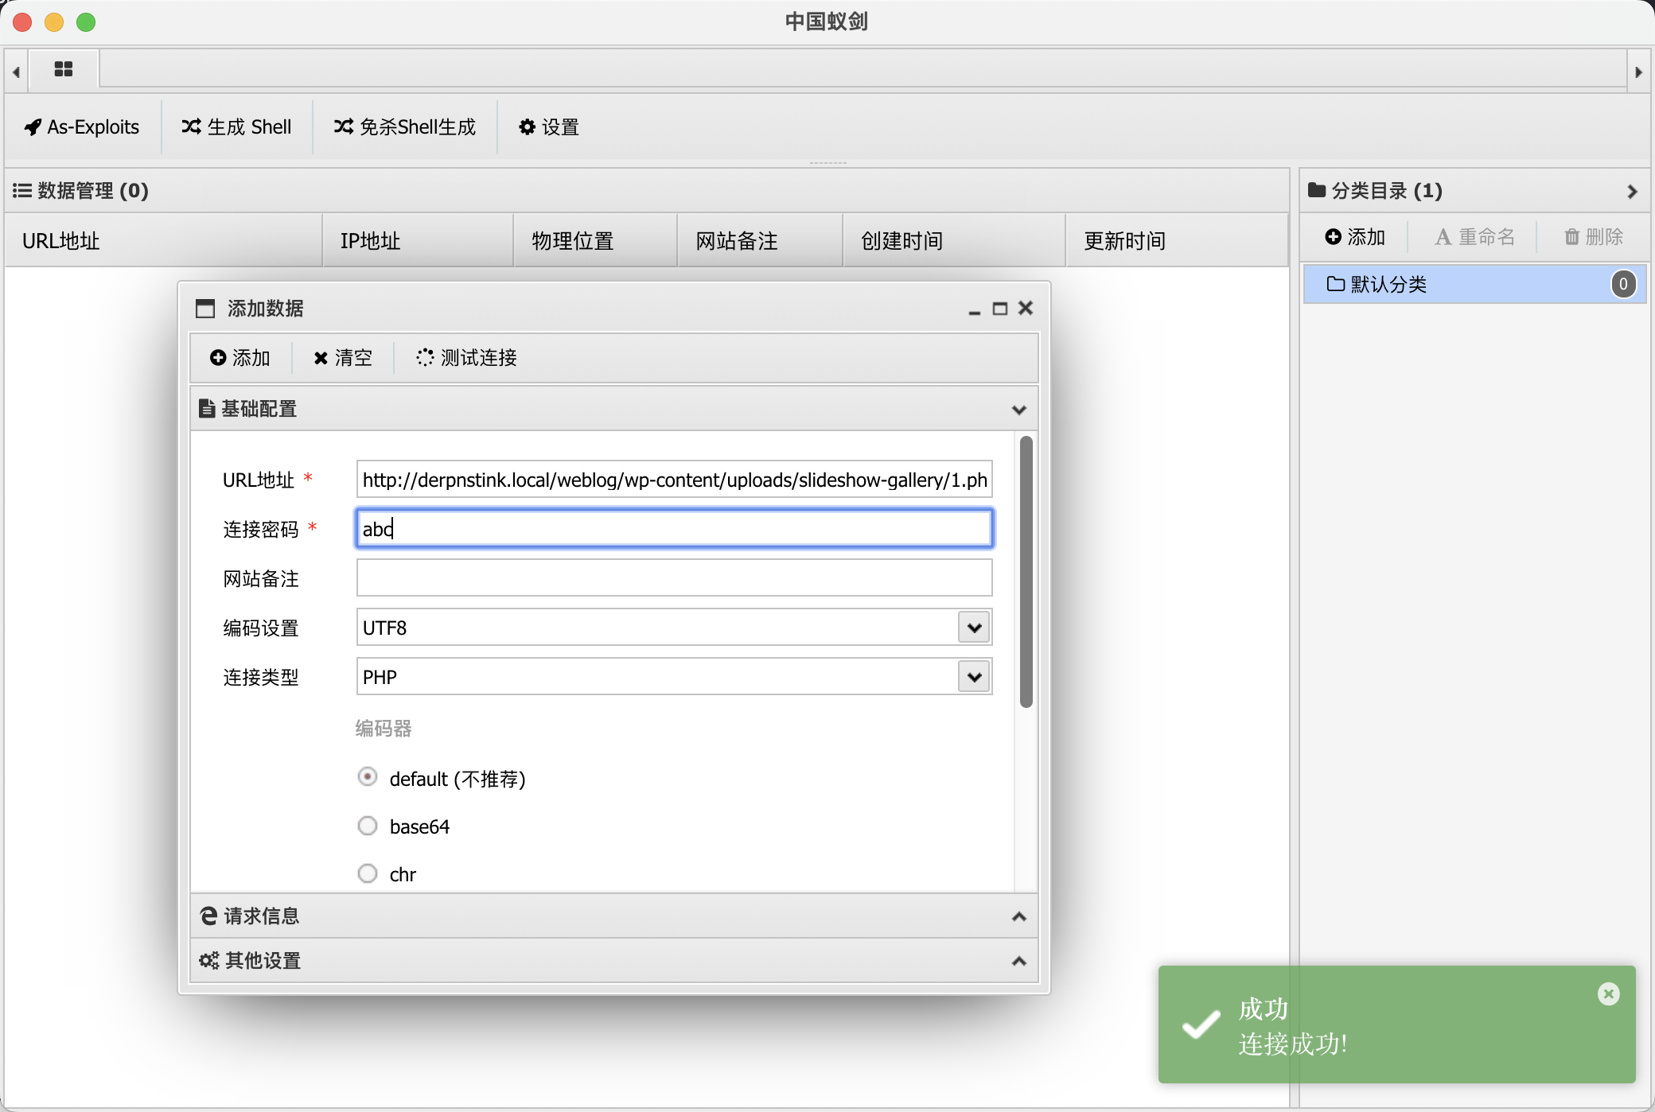Screen dimensions: 1655x1112
Task: Click the home grid tab icon
Action: (64, 69)
